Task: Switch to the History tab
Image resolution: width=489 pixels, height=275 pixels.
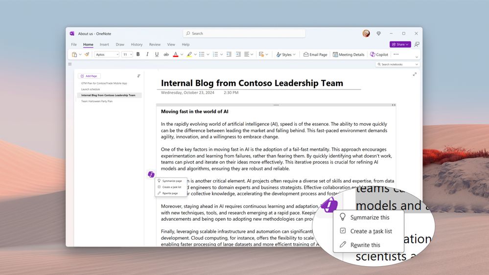Action: [x=137, y=45]
